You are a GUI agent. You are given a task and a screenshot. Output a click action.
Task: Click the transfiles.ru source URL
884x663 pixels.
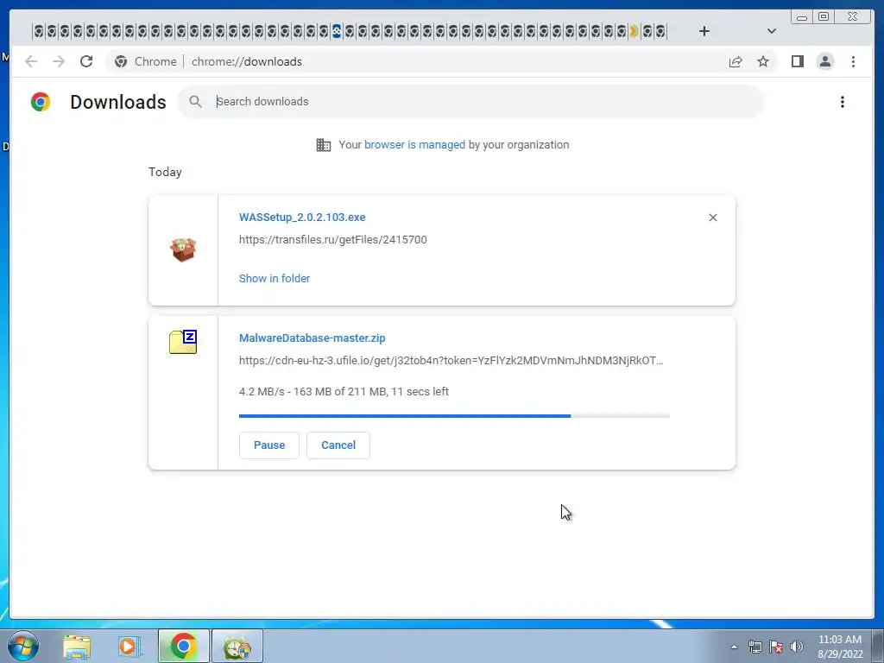pyautogui.click(x=332, y=240)
